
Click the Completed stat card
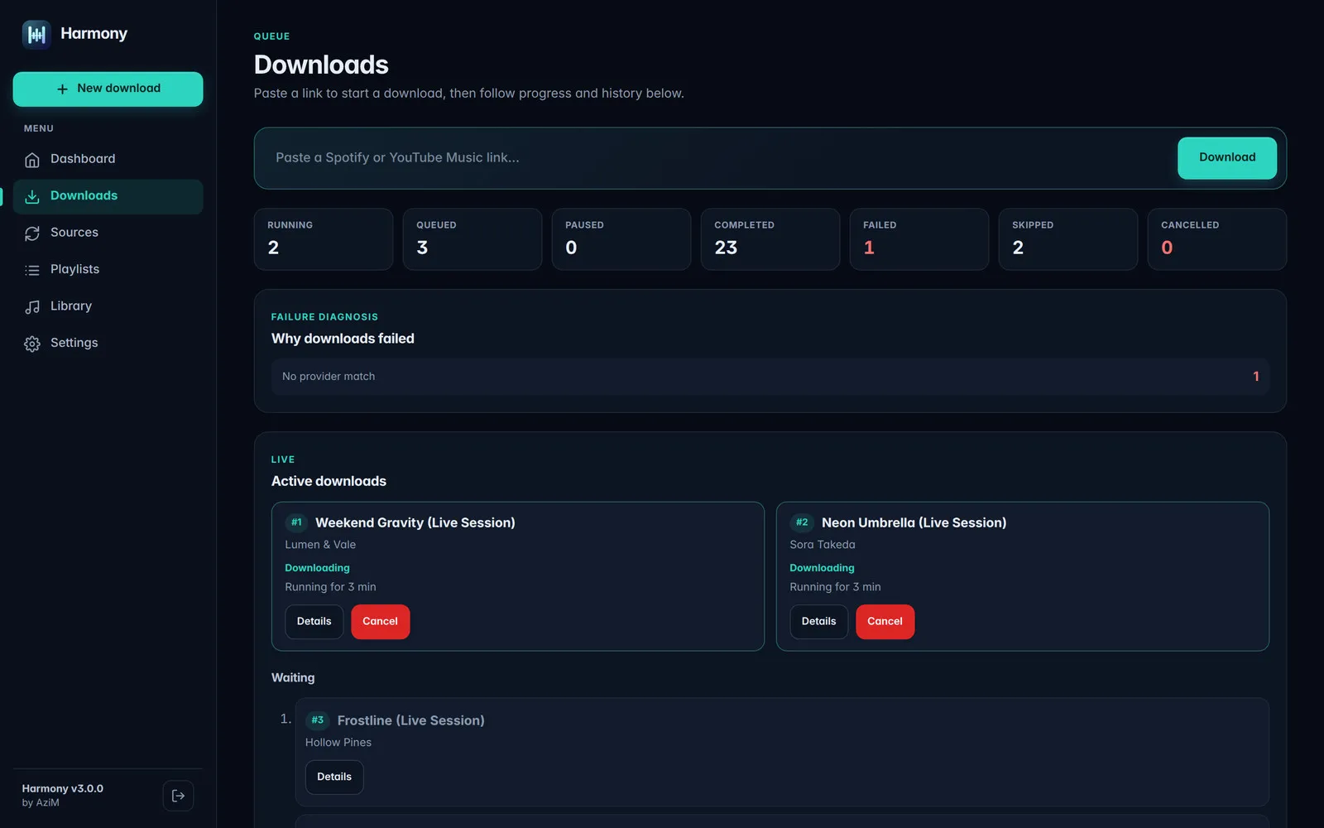point(770,239)
